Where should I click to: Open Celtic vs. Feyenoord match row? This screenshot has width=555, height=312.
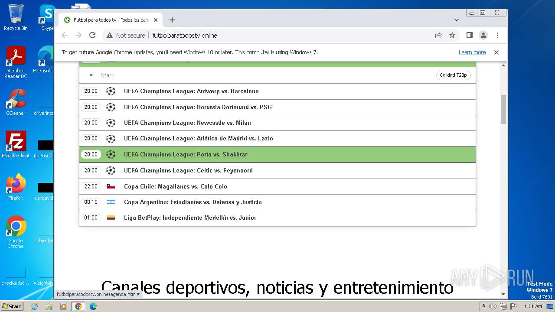coord(277,170)
